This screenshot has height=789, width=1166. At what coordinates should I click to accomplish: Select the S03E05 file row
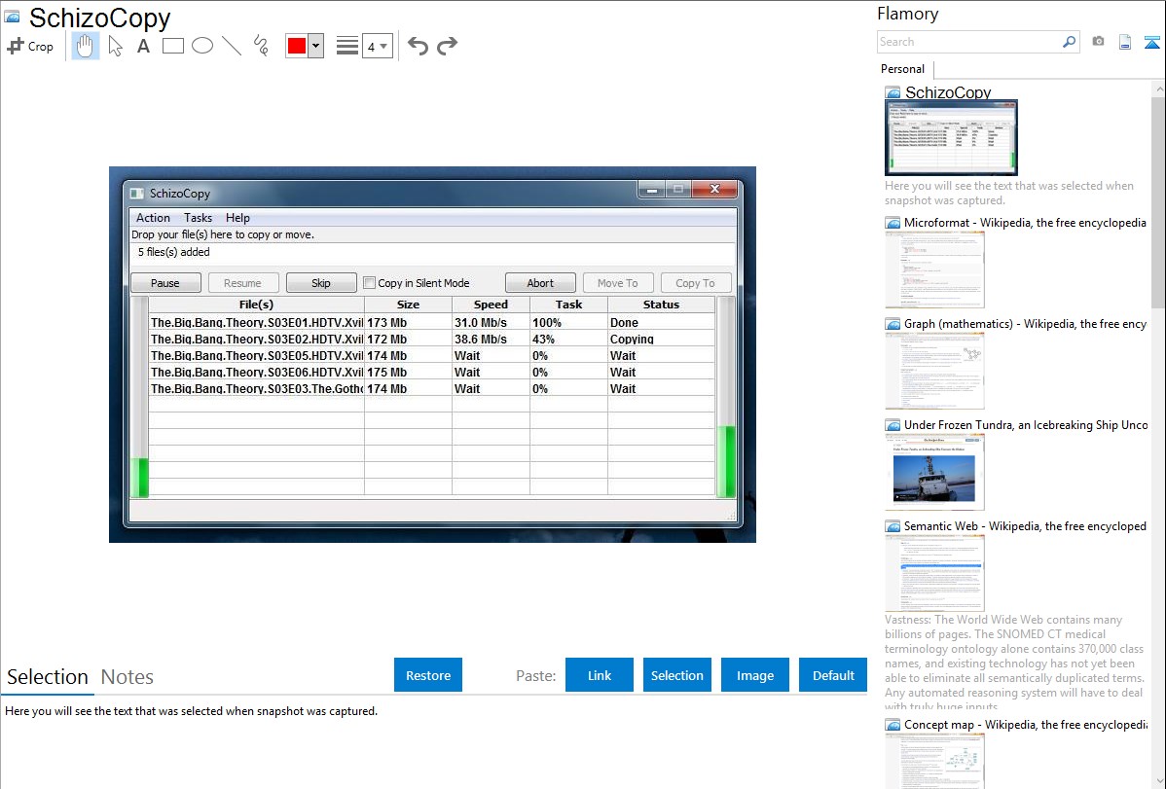click(x=431, y=355)
